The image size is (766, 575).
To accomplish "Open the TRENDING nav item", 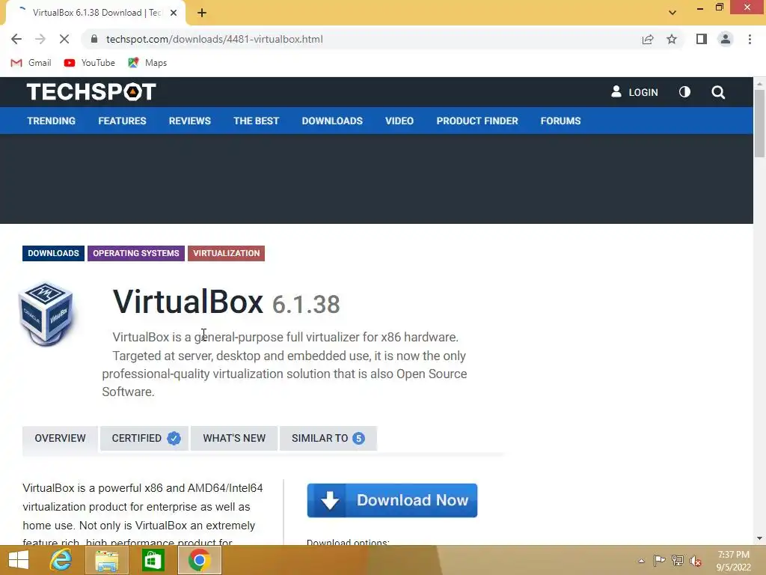I will coord(52,121).
